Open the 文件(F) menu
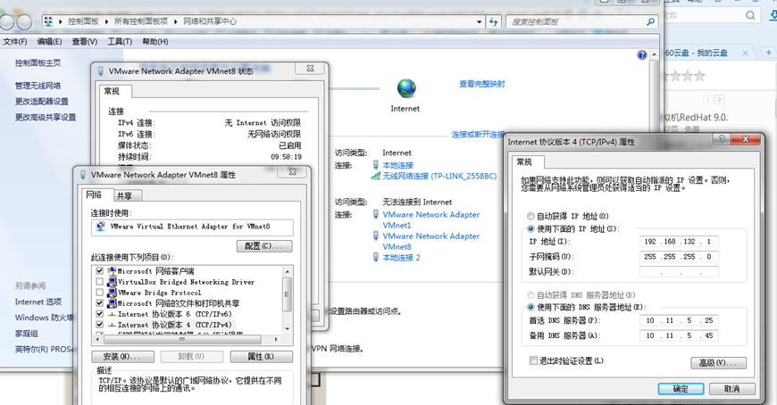 pos(15,42)
